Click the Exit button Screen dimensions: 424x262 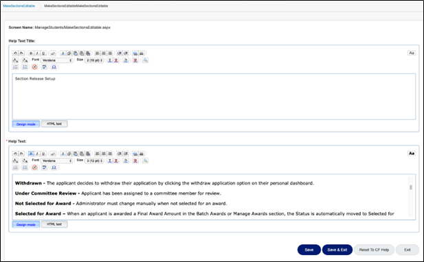point(408,250)
